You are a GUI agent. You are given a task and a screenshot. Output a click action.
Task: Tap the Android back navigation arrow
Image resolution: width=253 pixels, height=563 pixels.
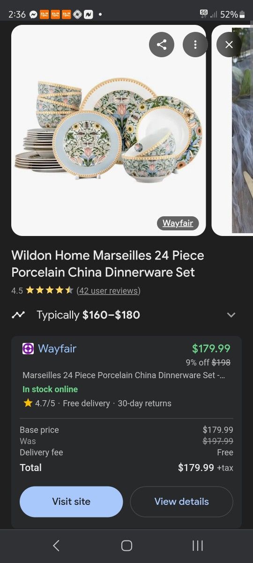pyautogui.click(x=56, y=545)
